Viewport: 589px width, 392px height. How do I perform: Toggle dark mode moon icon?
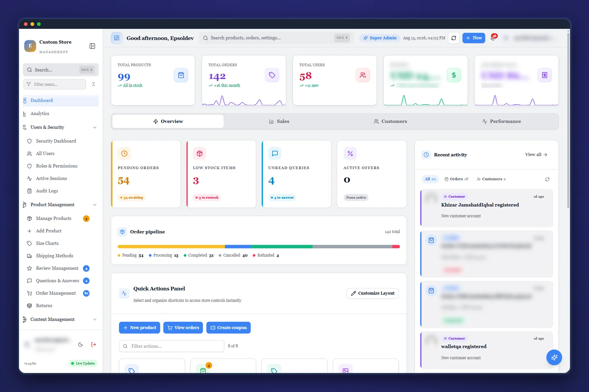click(80, 344)
